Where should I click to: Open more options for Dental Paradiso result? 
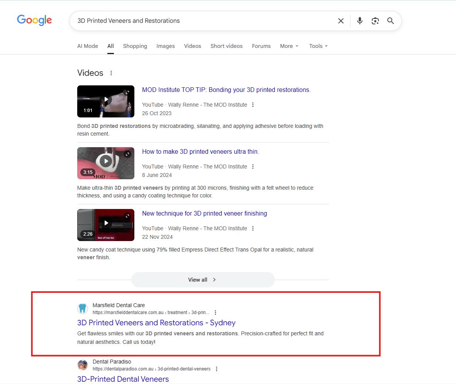217,369
